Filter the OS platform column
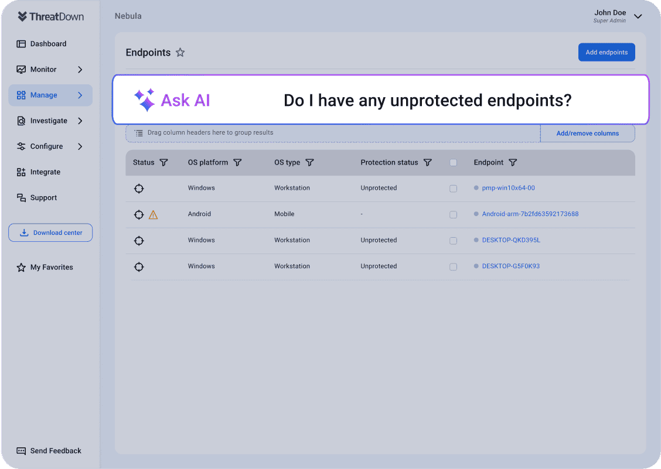661x469 pixels. (x=237, y=163)
